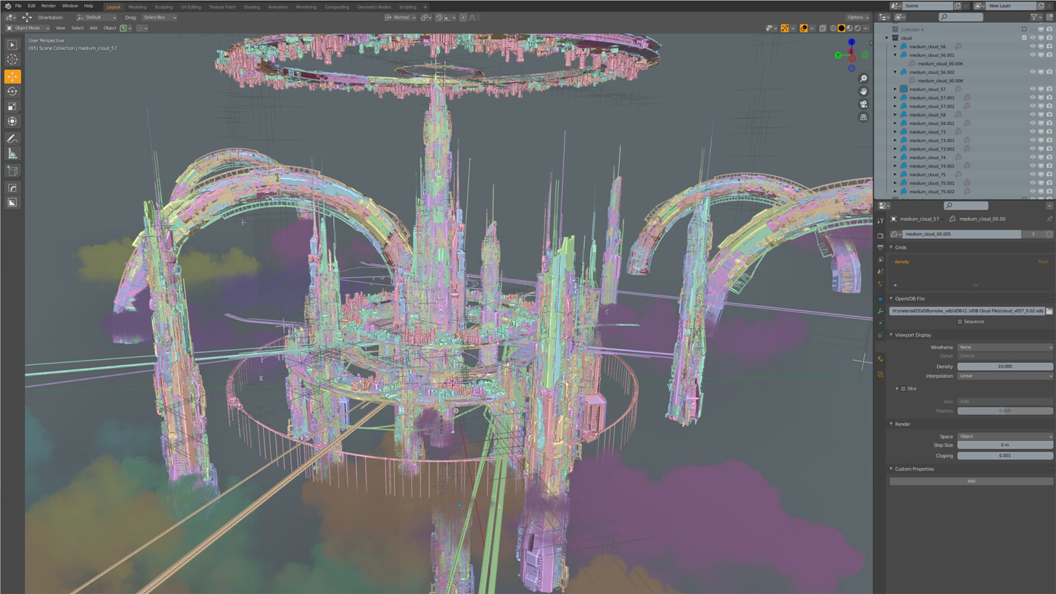Click the Clipping value field showing 0.001
Viewport: 1056px width, 594px height.
pyautogui.click(x=1005, y=455)
